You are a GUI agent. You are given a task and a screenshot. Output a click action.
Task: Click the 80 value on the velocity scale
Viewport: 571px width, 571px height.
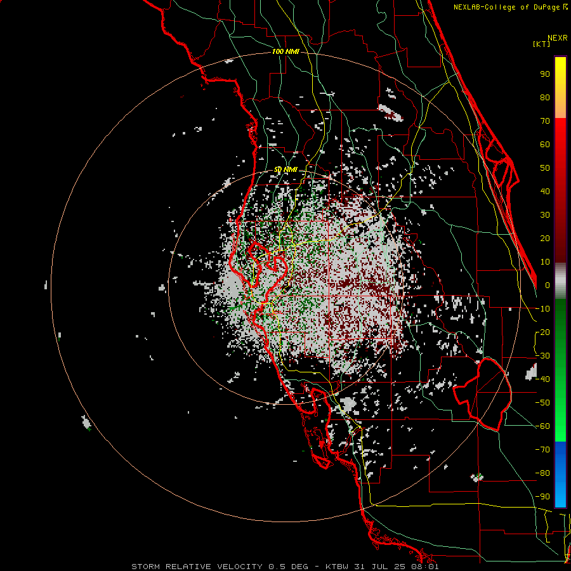(x=545, y=97)
